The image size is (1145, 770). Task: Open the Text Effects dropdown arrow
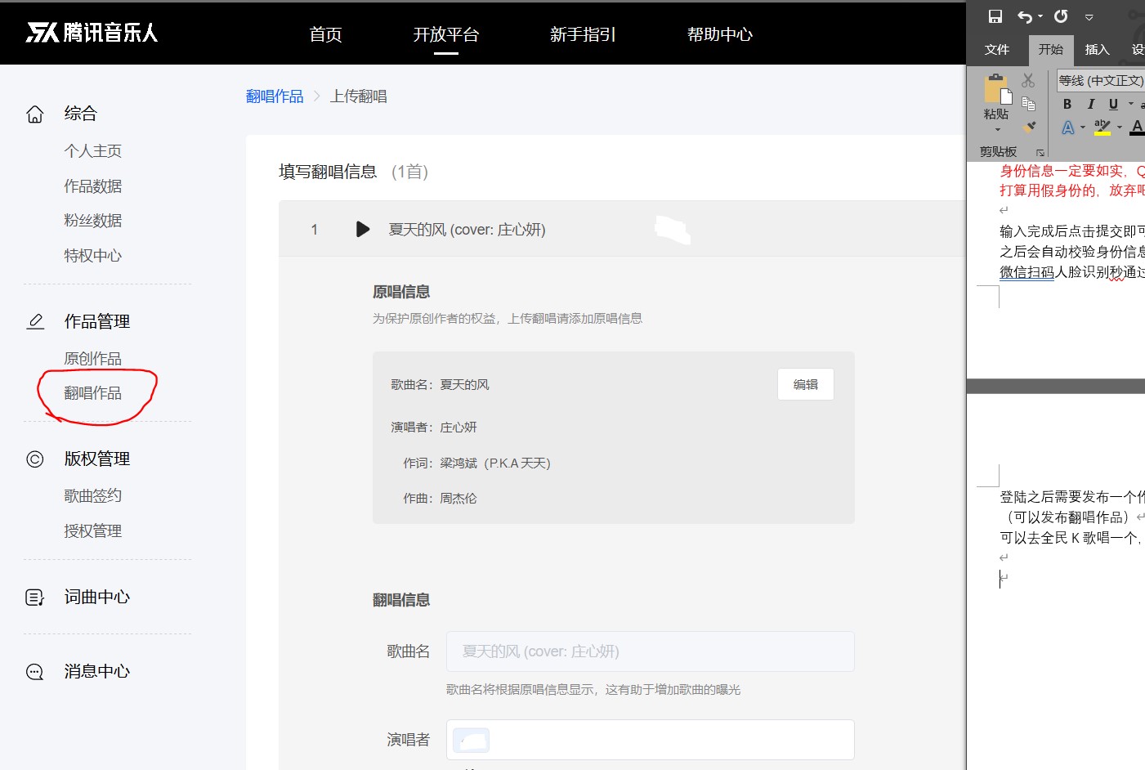point(1082,128)
